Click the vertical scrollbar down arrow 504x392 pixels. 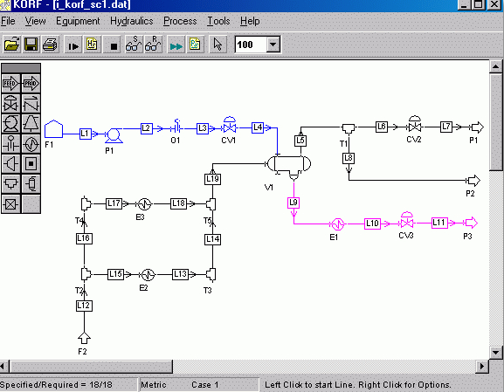coord(495,353)
